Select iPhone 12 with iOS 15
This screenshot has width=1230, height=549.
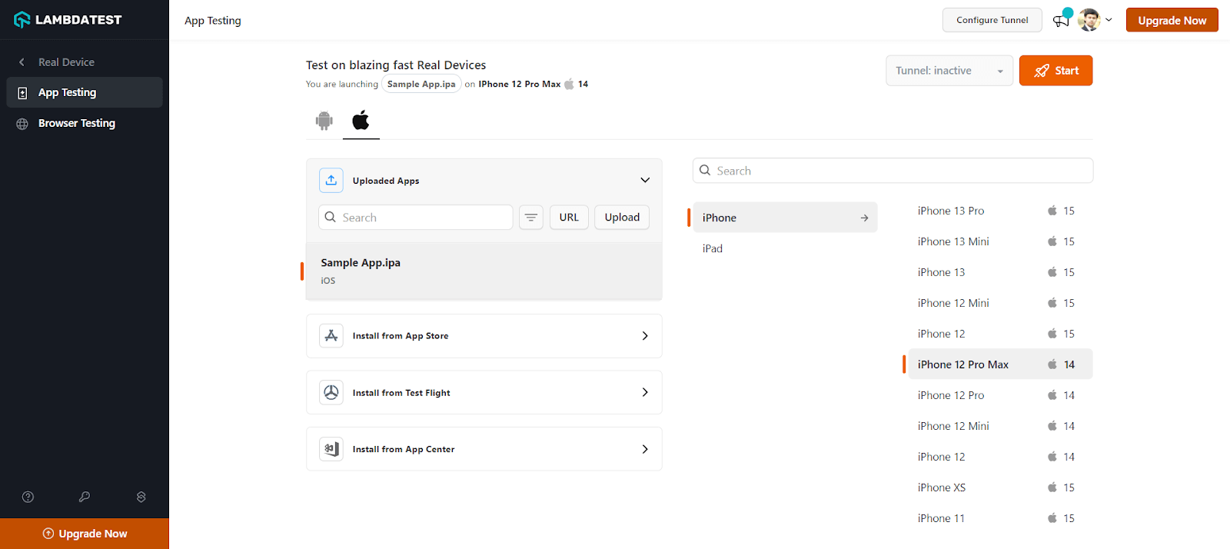[1000, 334]
